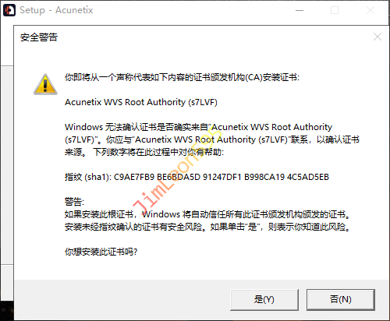Click standalone Acunetix WVS Root Authority (s7LVF) line
This screenshot has width=390, height=321.
click(141, 102)
